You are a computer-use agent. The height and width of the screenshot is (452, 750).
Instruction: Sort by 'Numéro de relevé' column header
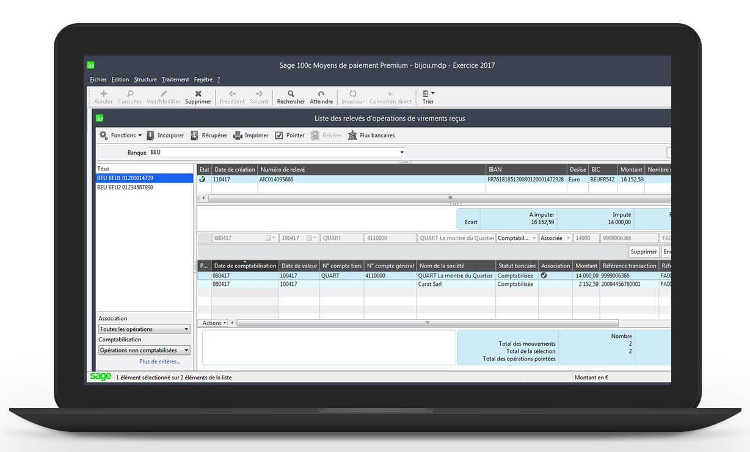coord(372,169)
